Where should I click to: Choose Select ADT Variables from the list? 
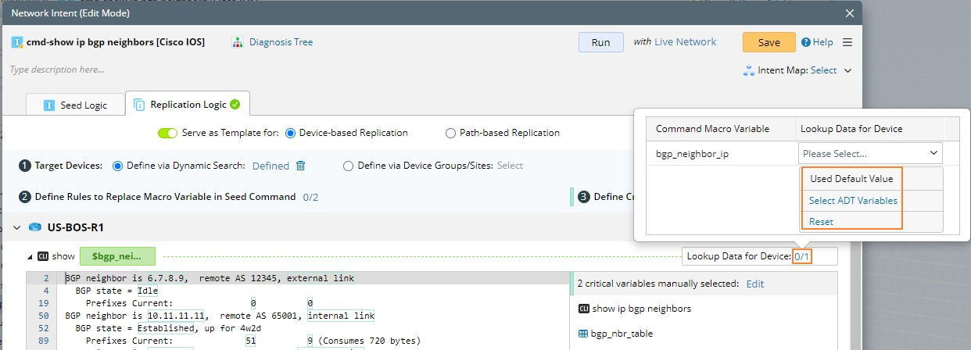852,201
